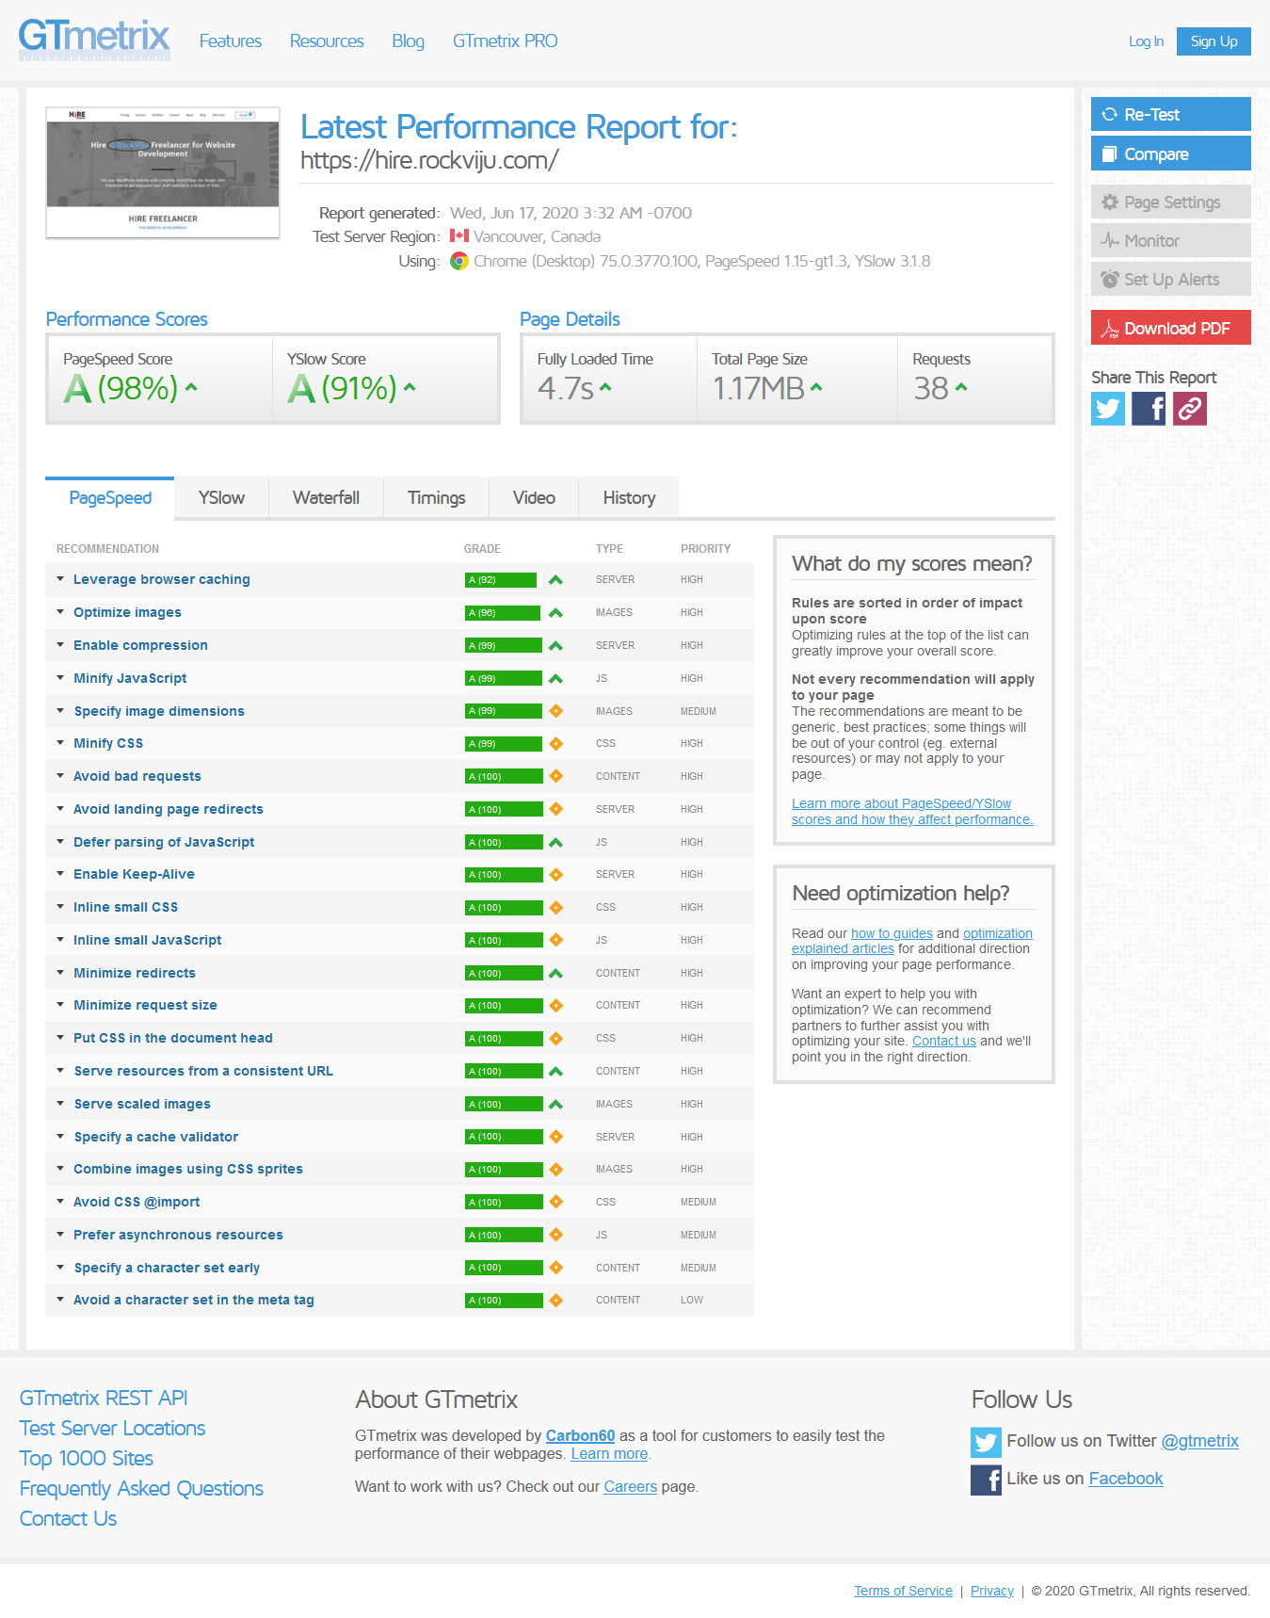Click green arrow in Enable compression row
Viewport: 1270px width, 1618px height.
point(555,646)
